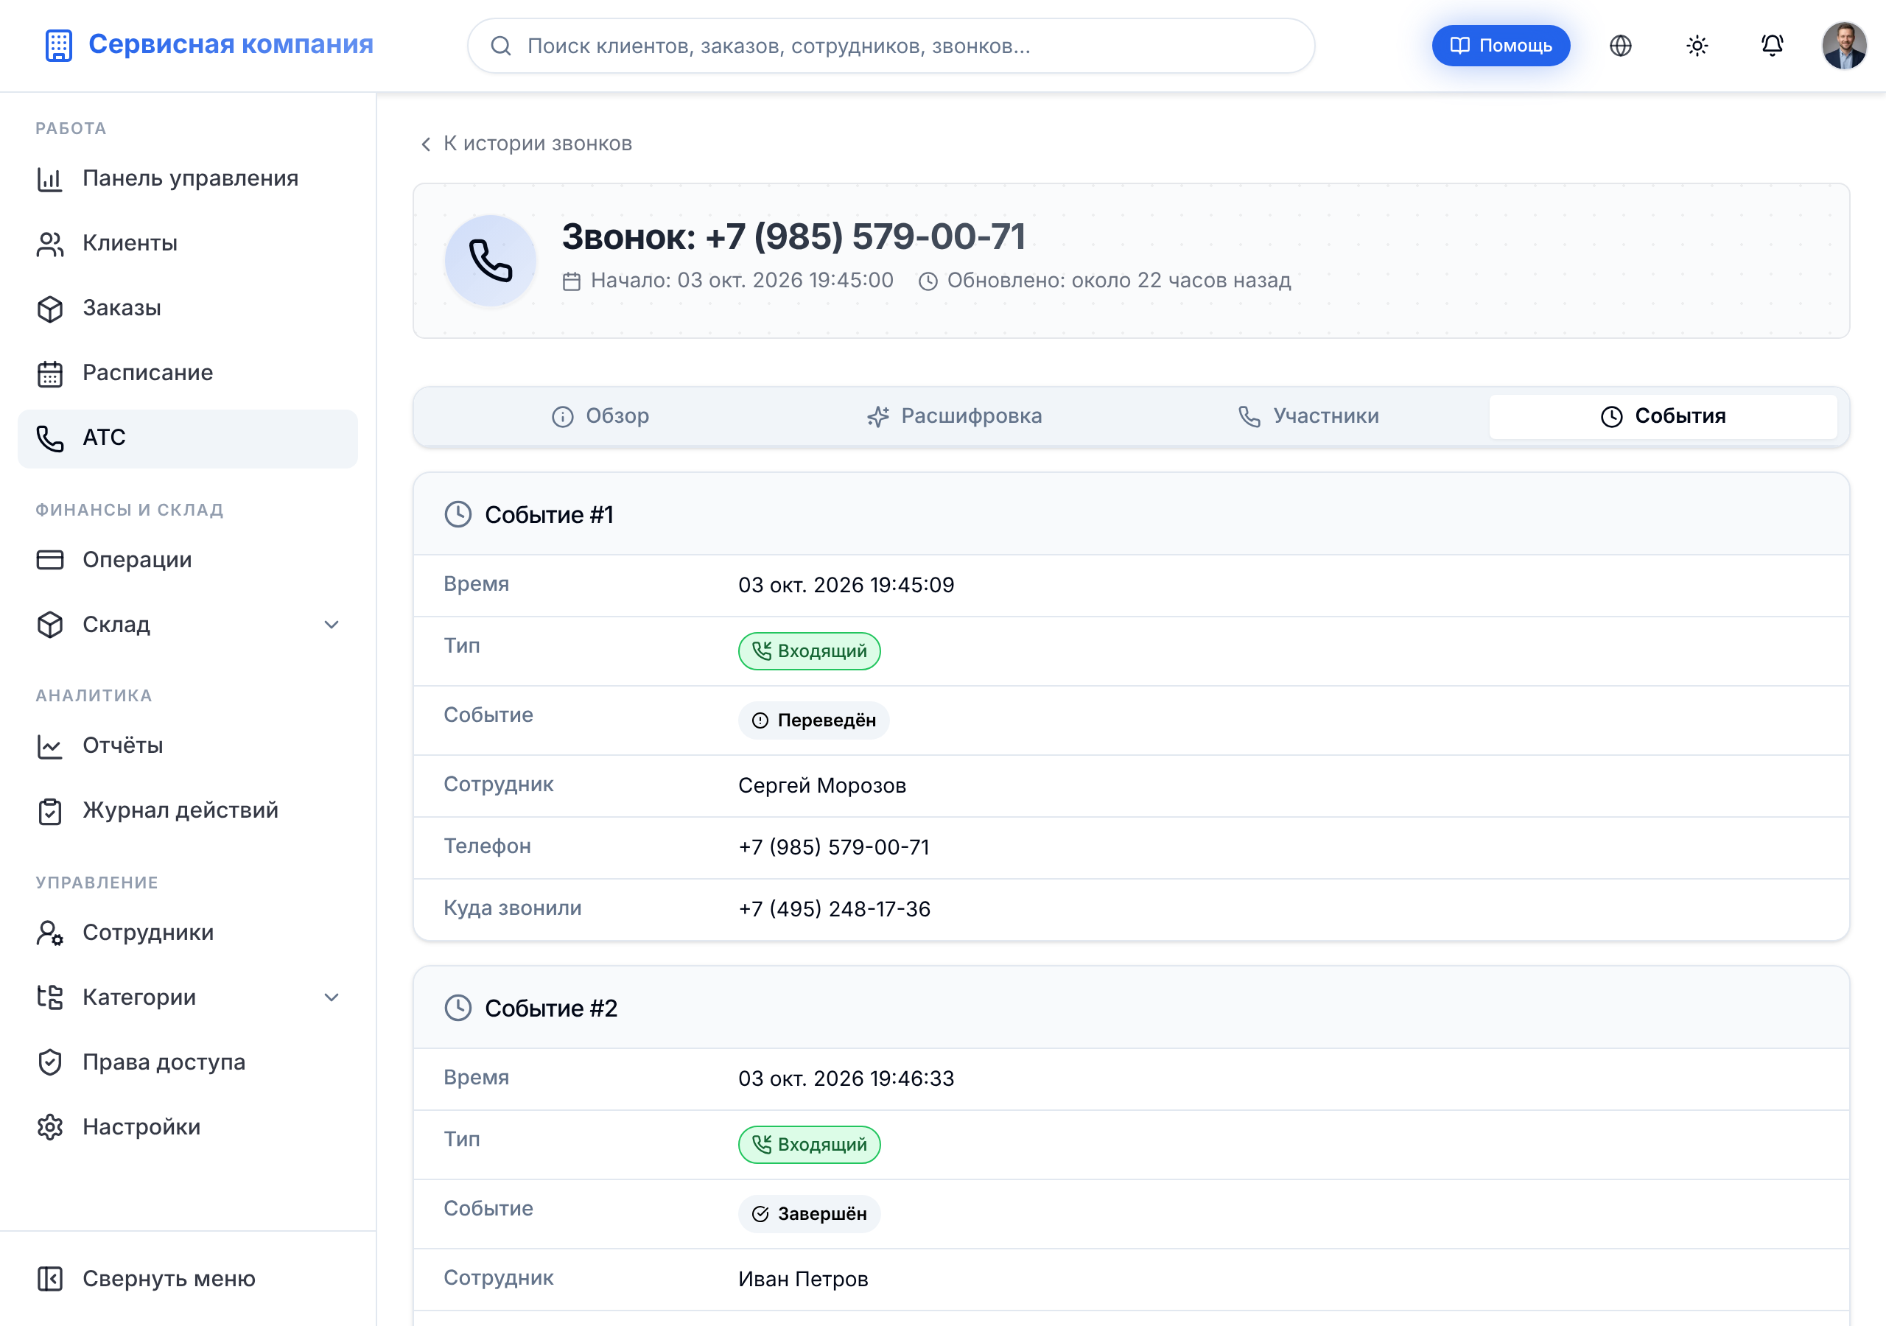Open Права доступа section

tap(188, 1062)
